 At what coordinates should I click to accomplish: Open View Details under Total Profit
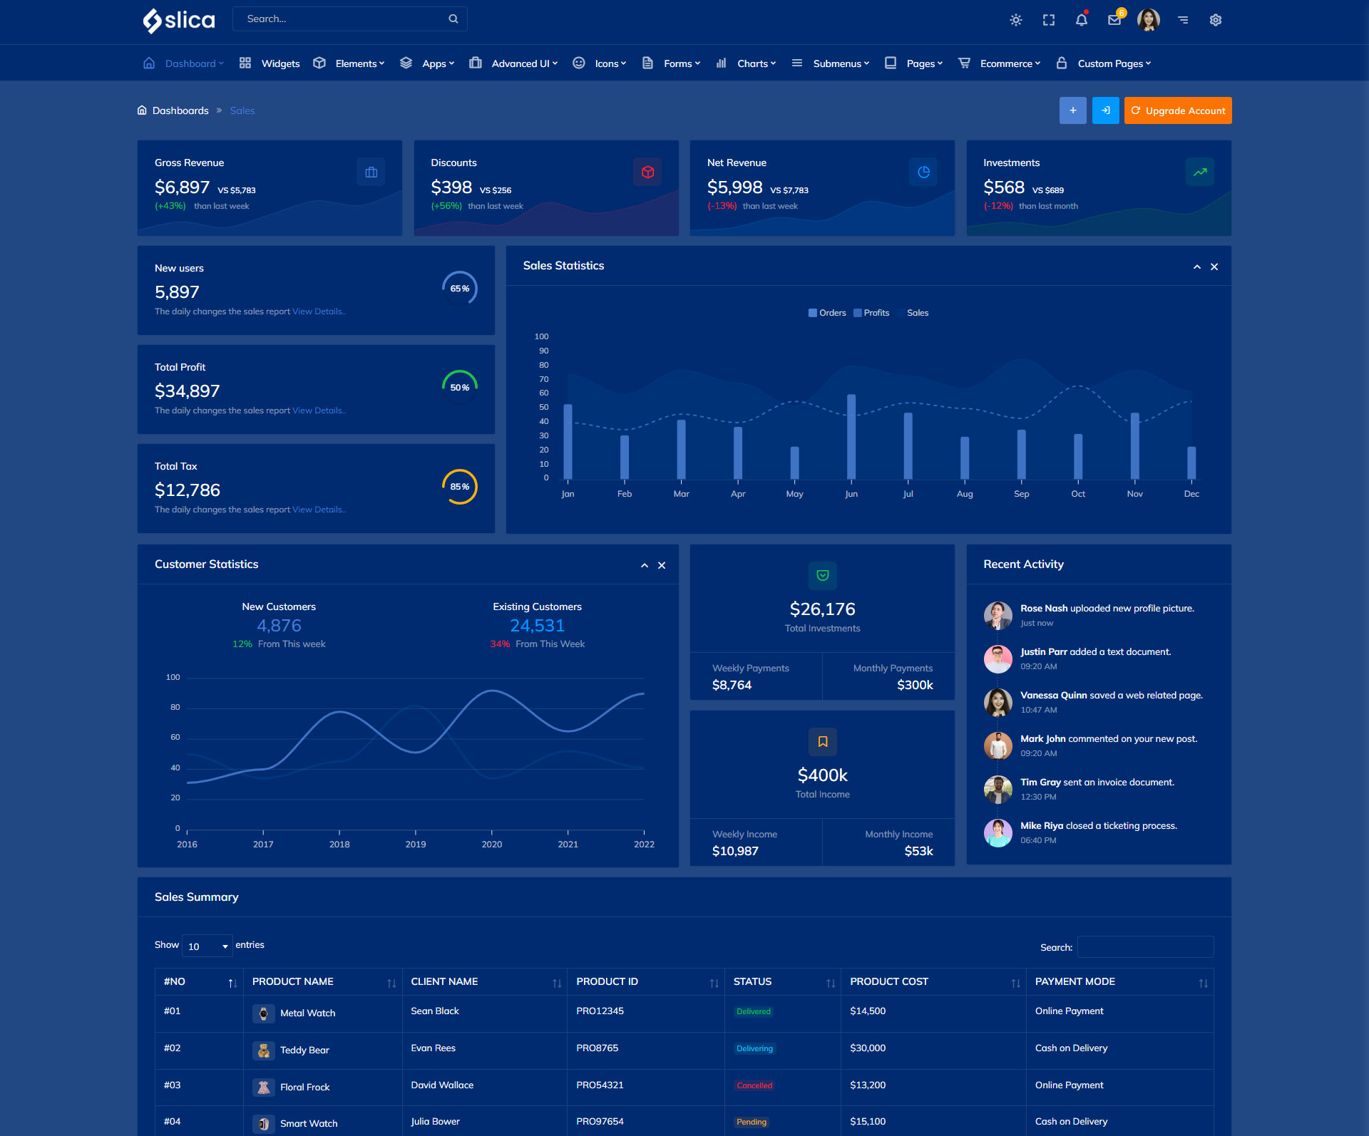[x=318, y=410]
